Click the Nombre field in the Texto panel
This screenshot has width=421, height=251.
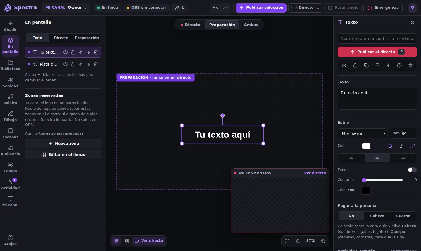coord(377,39)
